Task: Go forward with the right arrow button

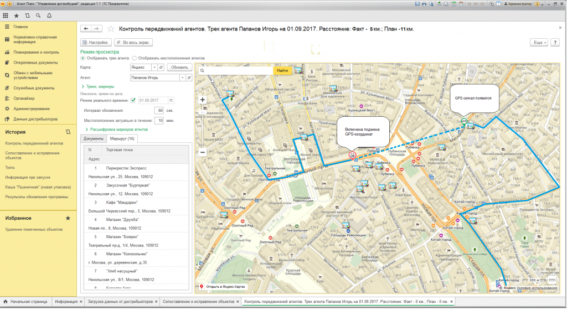Action: pyautogui.click(x=96, y=29)
